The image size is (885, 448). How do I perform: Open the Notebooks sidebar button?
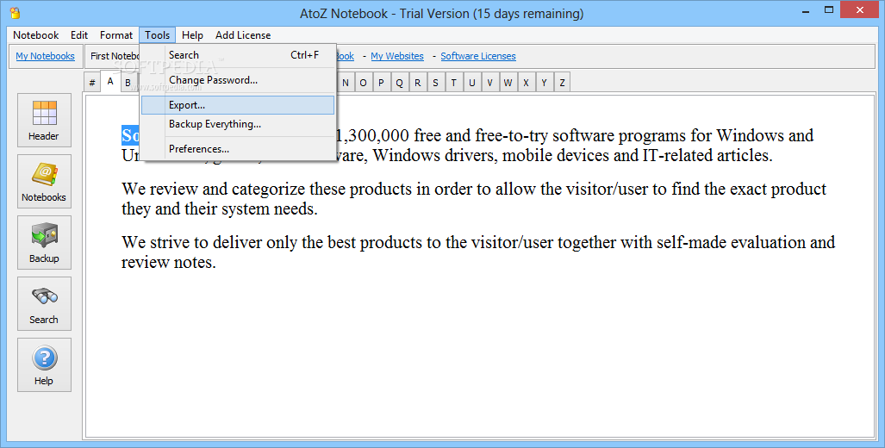coord(44,181)
